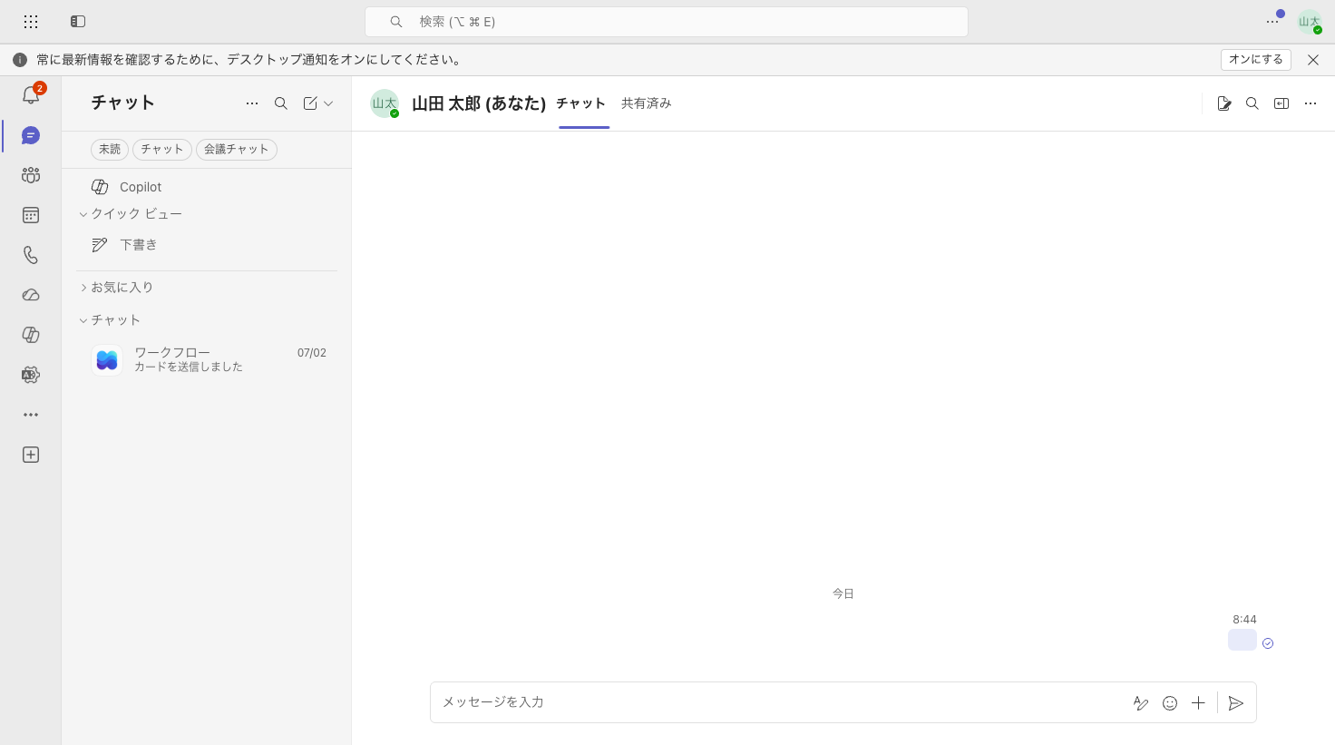Open Copilot chat entry
This screenshot has height=745, width=1335.
(207, 187)
